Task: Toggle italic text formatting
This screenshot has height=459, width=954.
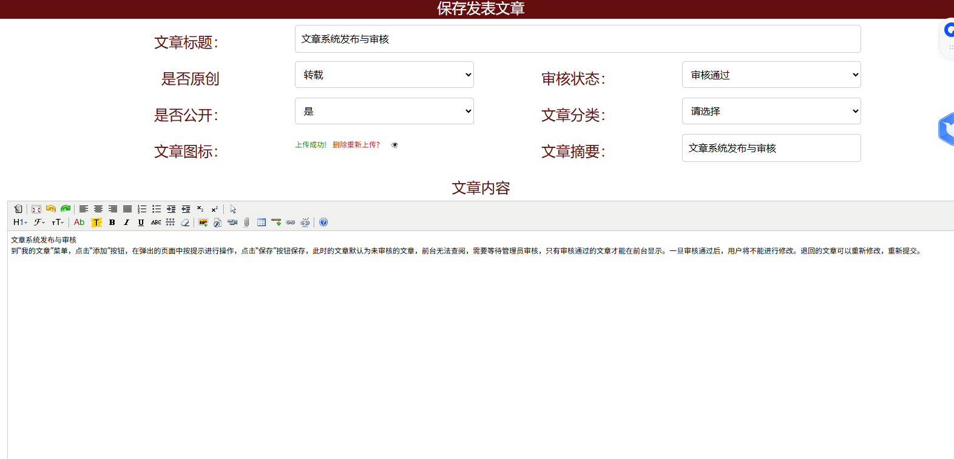Action: point(126,223)
